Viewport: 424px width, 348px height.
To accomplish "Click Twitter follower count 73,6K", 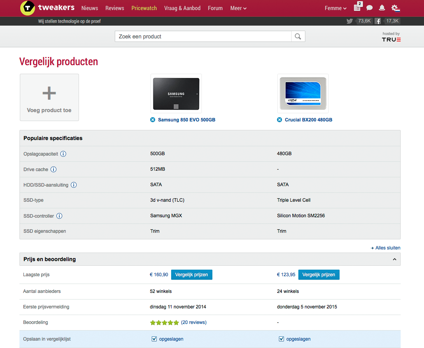I will tap(364, 21).
